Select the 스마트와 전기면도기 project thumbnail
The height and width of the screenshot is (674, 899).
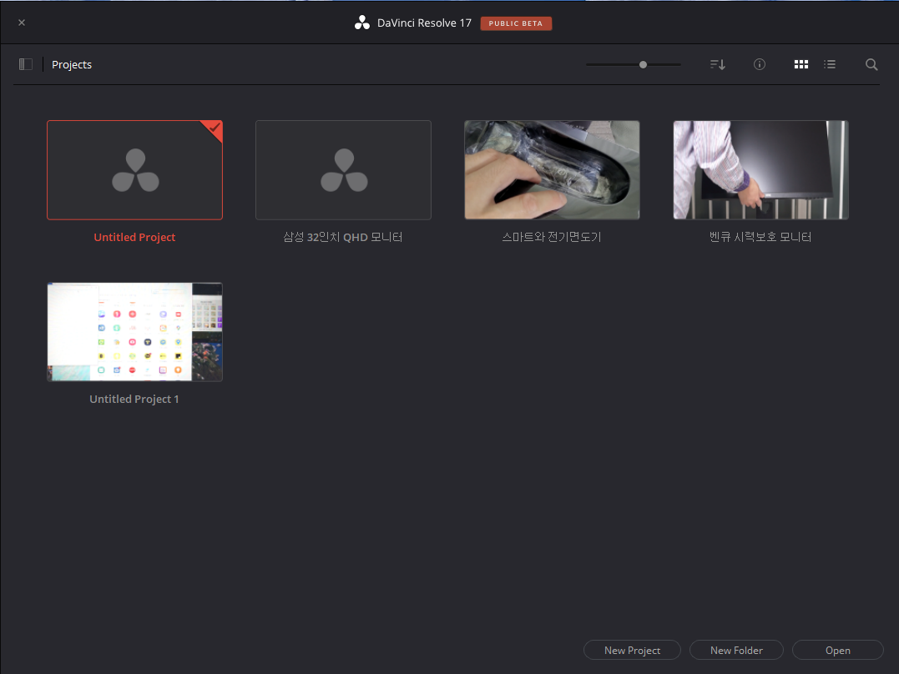point(552,170)
